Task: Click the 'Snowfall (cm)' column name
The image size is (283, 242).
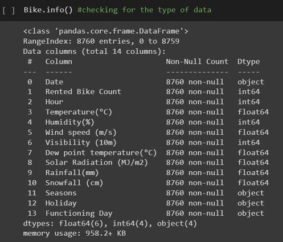Action: point(74,183)
